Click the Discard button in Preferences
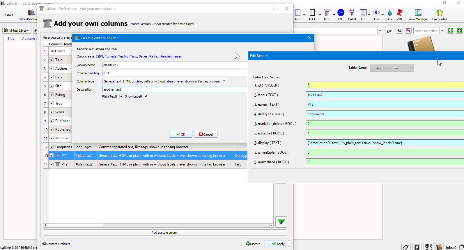The image size is (464, 250). pos(253,244)
